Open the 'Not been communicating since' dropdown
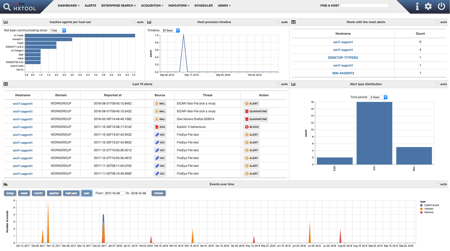450x251 pixels. pyautogui.click(x=57, y=30)
